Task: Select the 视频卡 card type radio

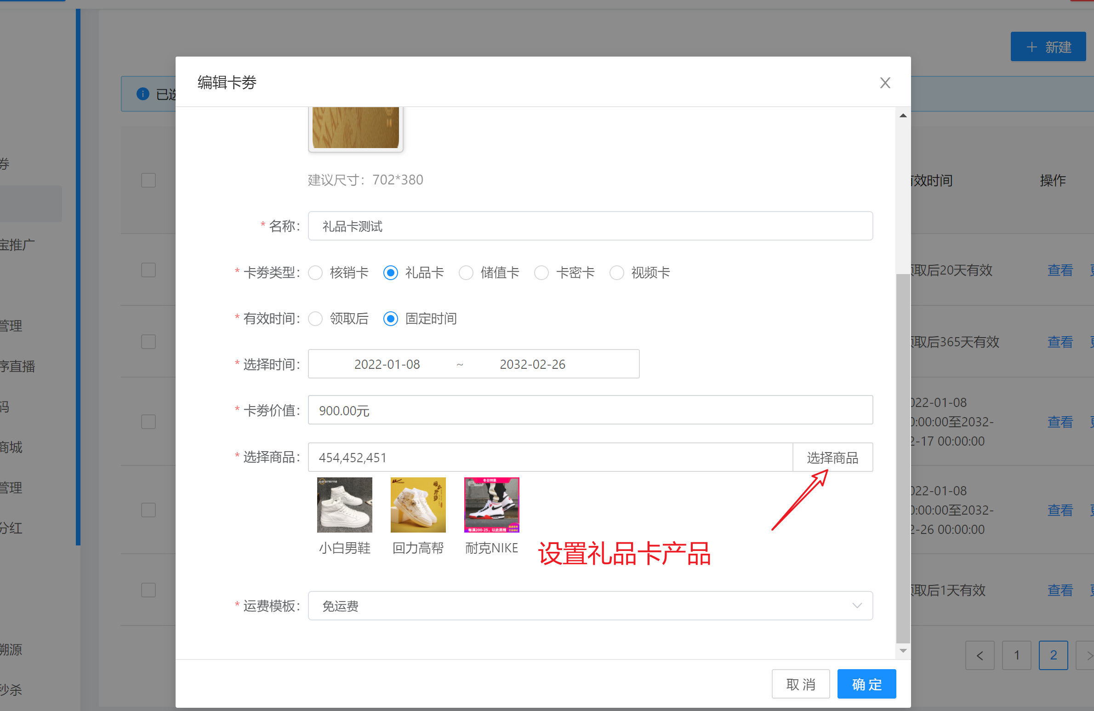Action: tap(617, 273)
